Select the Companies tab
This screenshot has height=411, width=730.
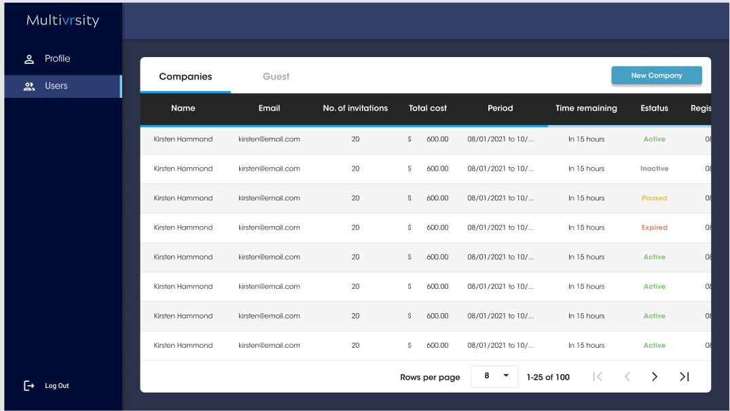185,77
